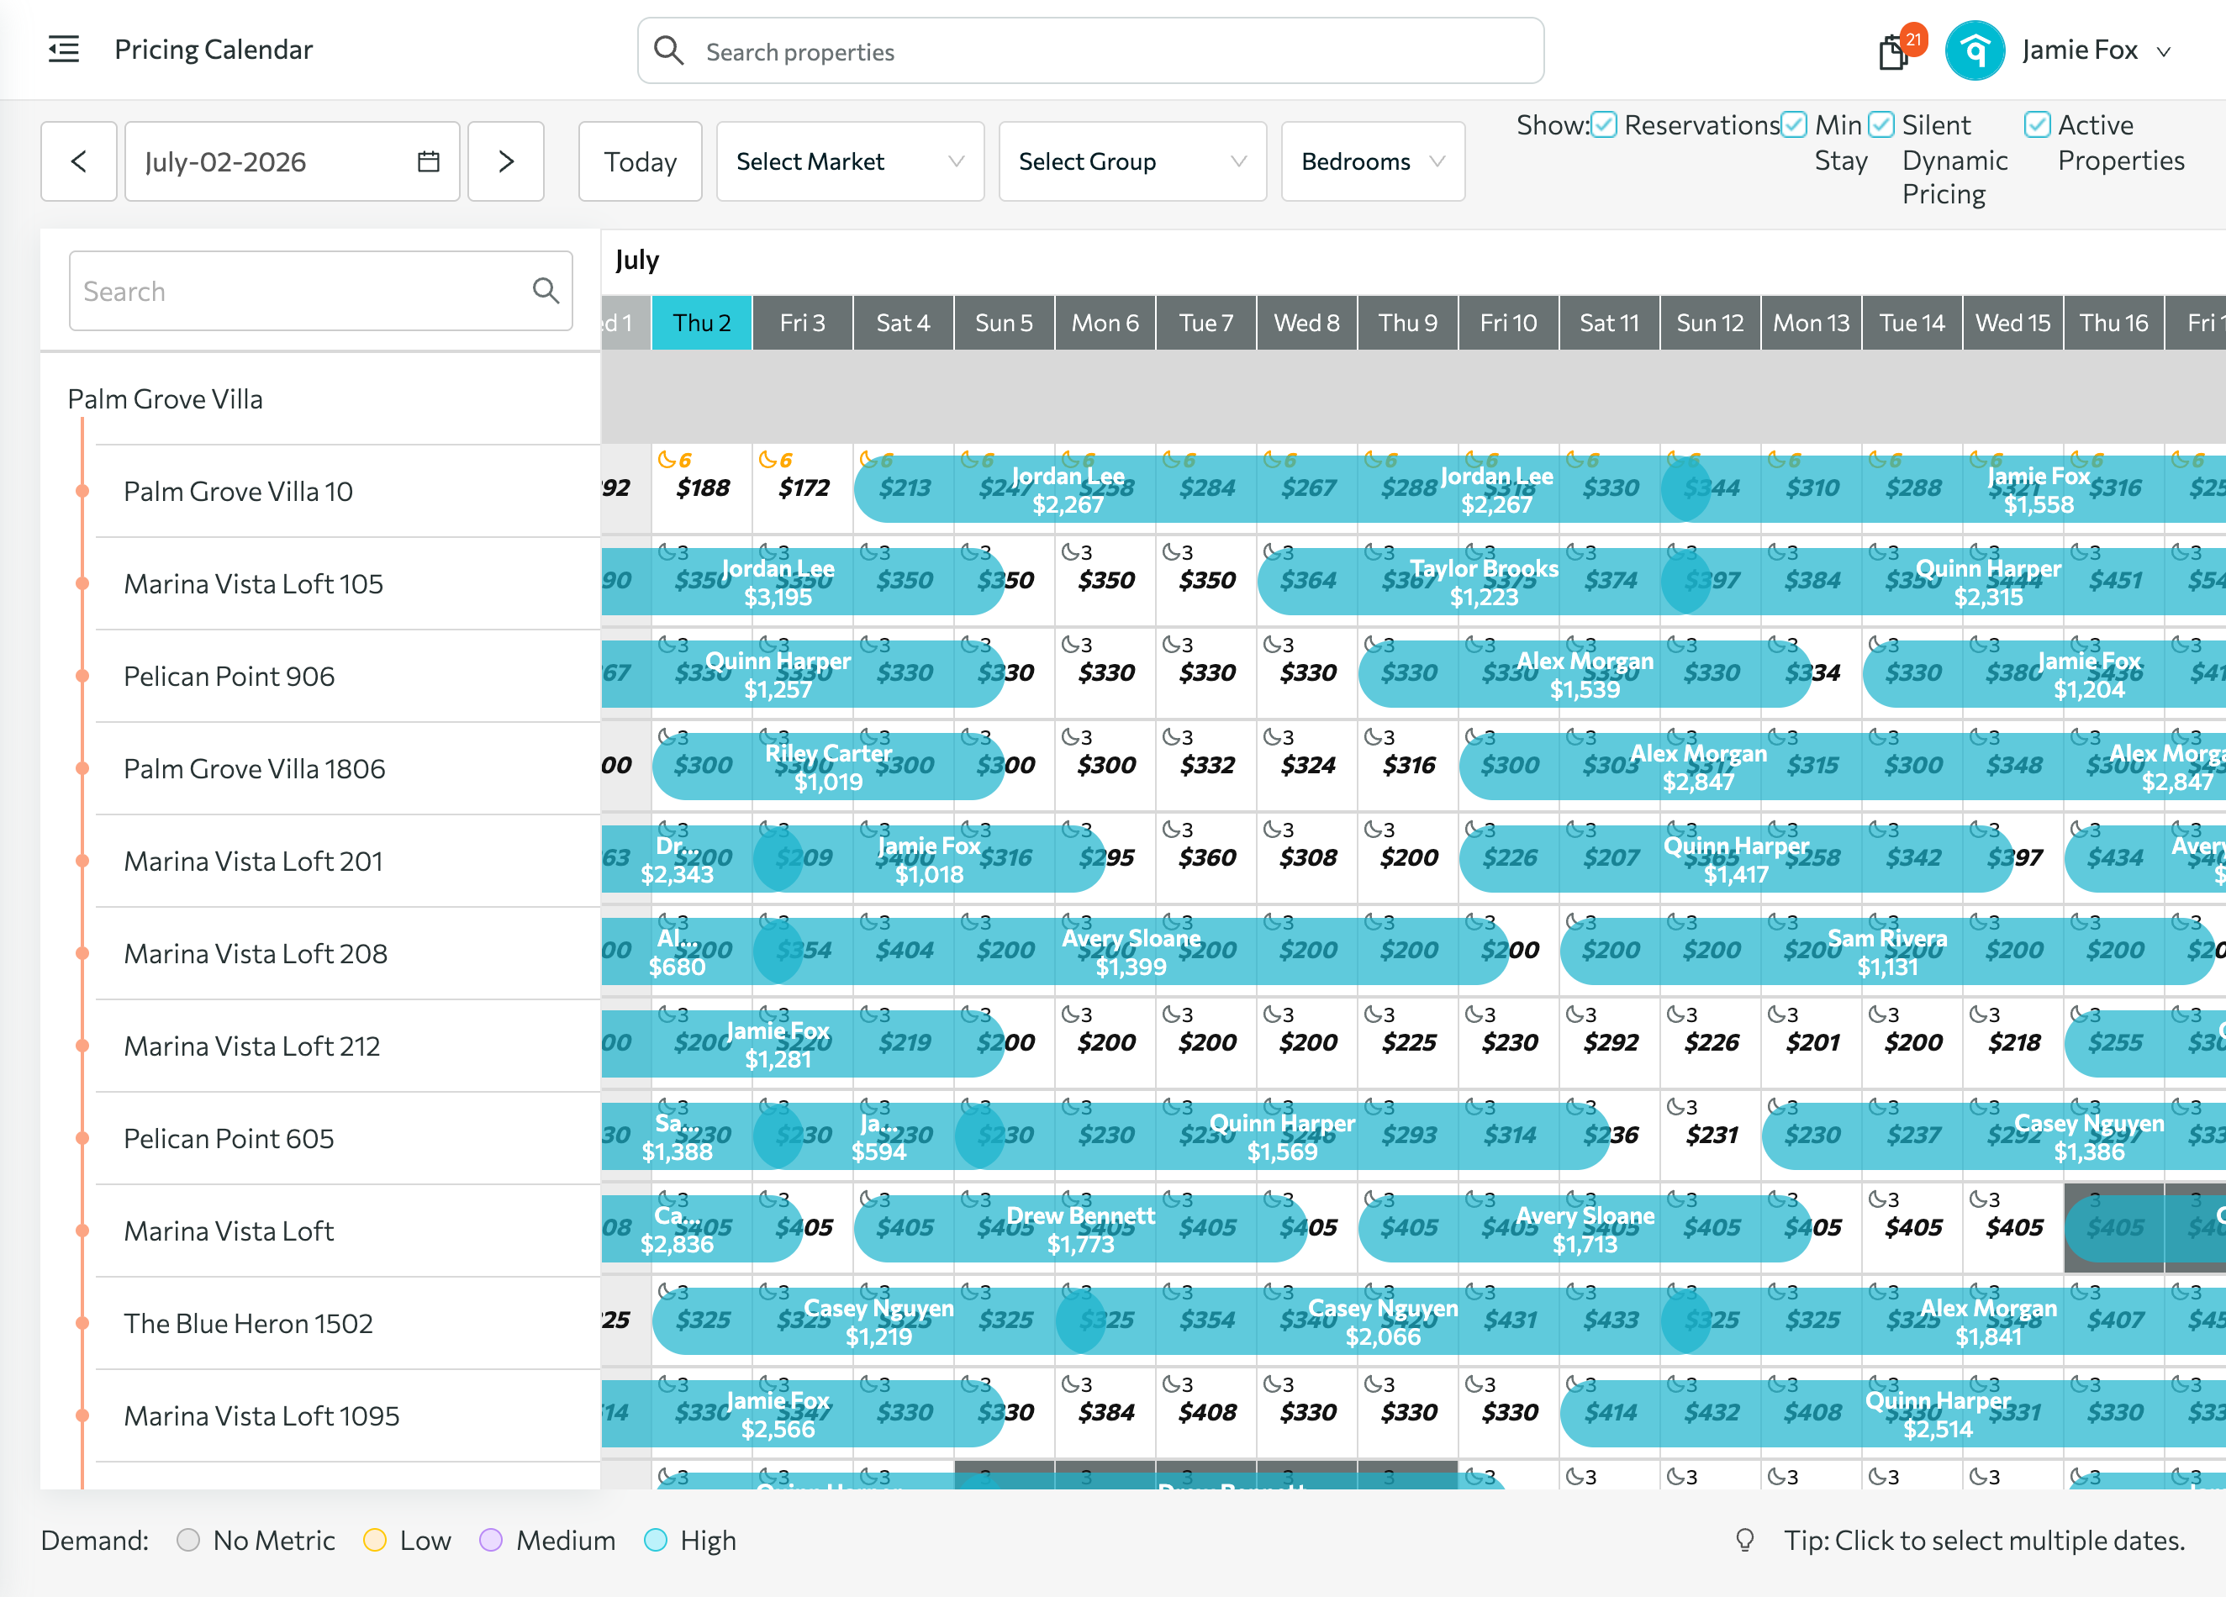Click the property list Search field
The width and height of the screenshot is (2226, 1597).
point(321,291)
